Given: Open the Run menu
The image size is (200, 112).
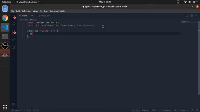Looking at the screenshot, I should click(46, 11).
